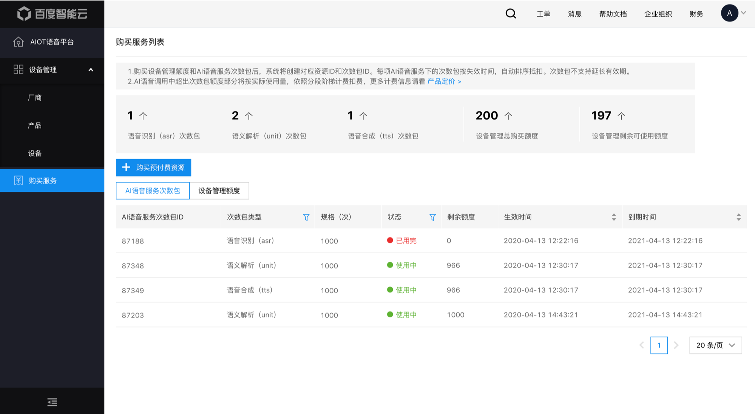This screenshot has height=414, width=755.
Task: Click 购买预付费资源 button
Action: tap(153, 168)
